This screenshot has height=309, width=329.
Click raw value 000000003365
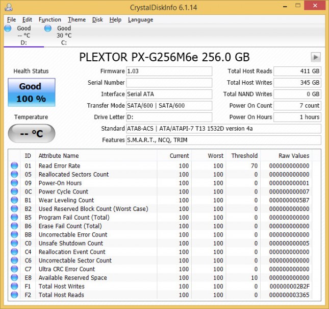click(x=289, y=295)
